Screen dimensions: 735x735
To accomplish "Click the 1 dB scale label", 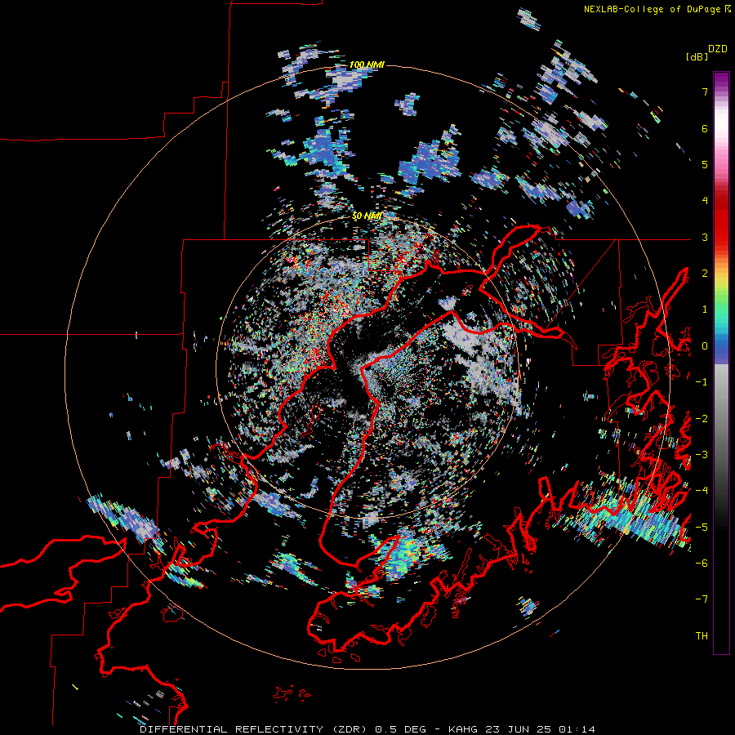I will (705, 310).
